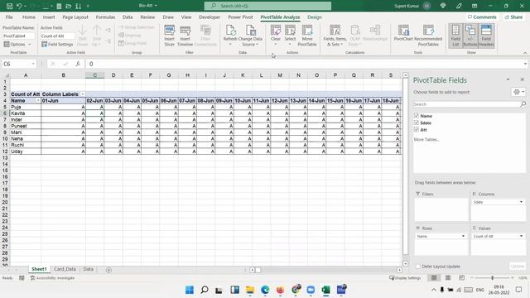Click the Save icon in title bar
The width and height of the screenshot is (530, 298).
point(9,6)
